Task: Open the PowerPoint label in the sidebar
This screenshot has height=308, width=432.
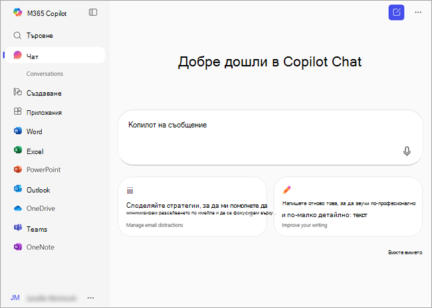Action: pos(43,169)
